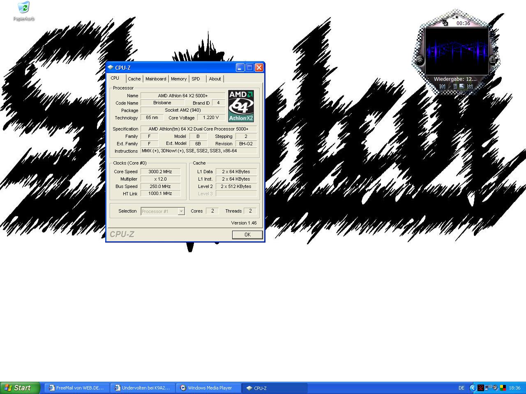Close the media player skin window
The image size is (526, 394).
pos(457,17)
